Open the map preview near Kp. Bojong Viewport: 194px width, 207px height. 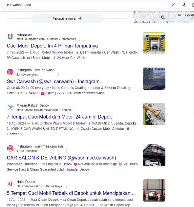(163, 17)
